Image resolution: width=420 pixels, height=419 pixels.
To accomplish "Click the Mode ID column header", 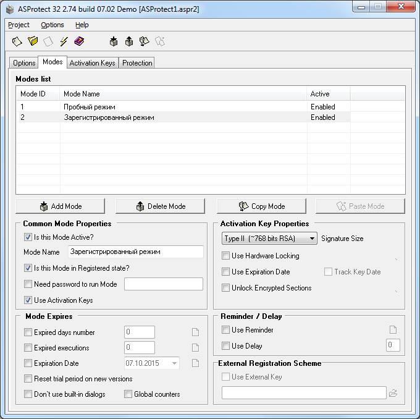I will (38, 94).
